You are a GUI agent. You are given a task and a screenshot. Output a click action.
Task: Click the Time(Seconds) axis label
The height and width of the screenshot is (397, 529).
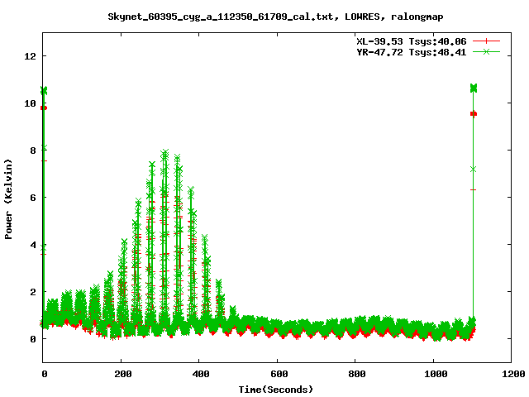tap(275, 390)
